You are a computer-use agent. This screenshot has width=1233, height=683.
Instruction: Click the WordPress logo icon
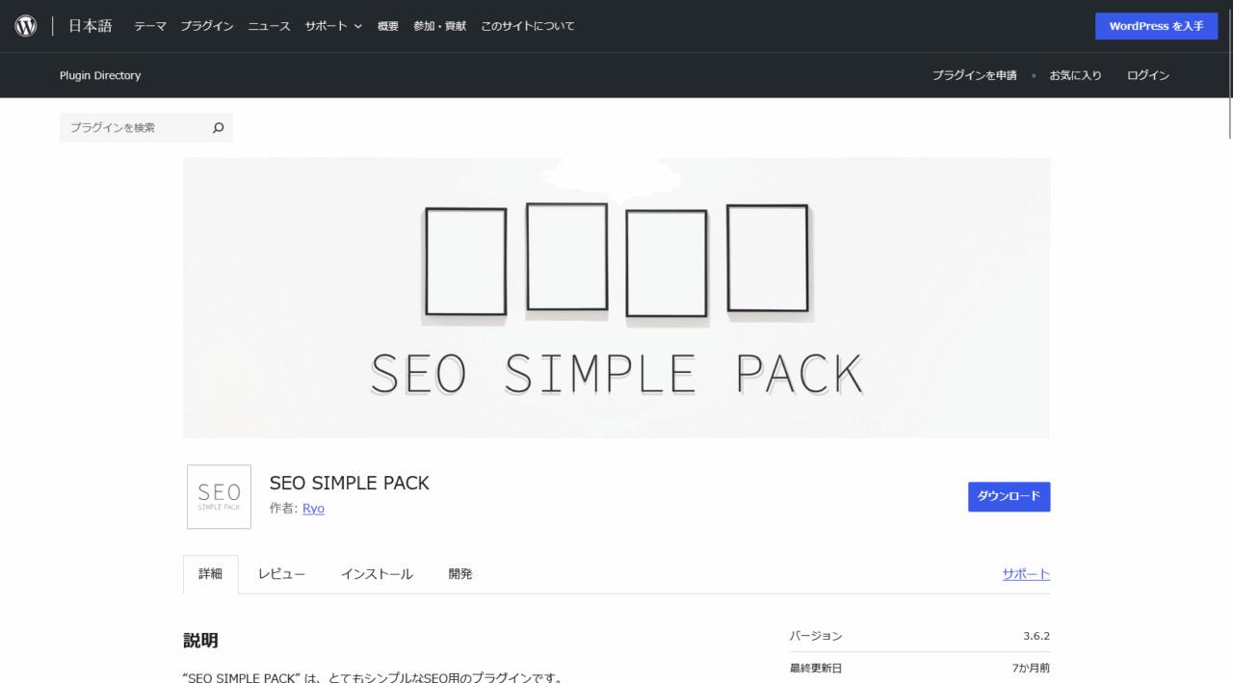26,26
